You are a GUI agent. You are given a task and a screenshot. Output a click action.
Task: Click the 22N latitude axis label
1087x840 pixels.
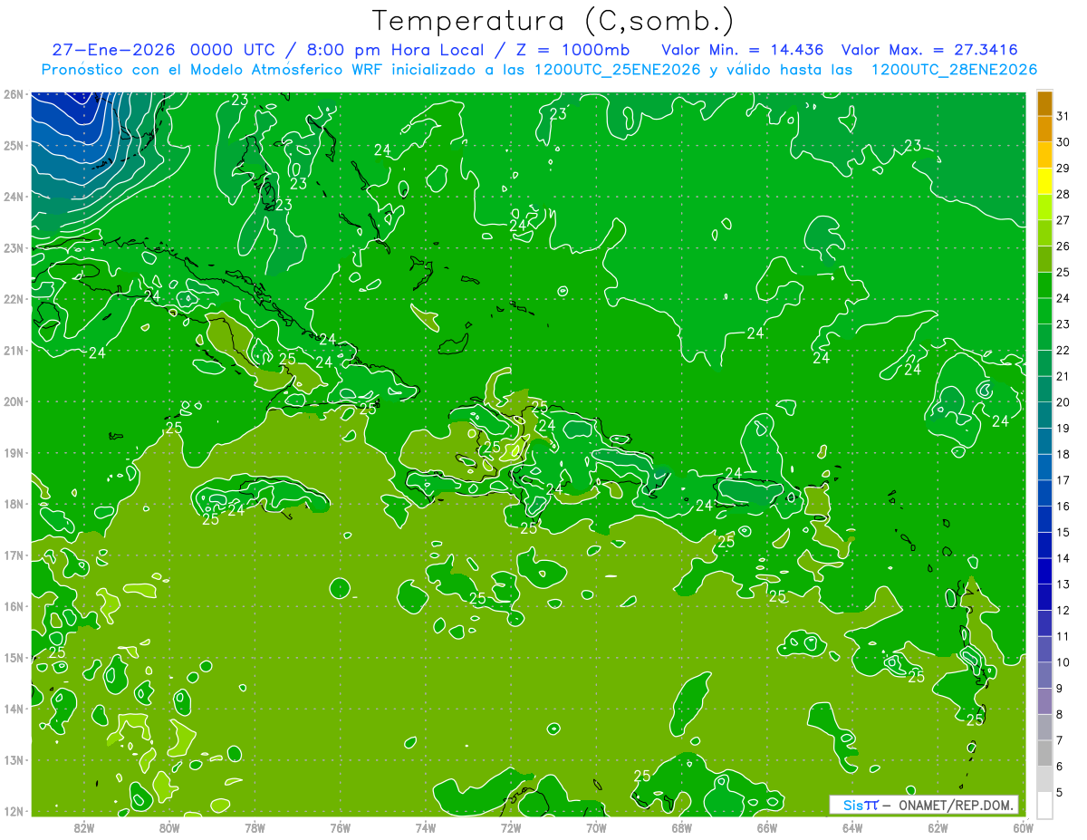pos(13,299)
